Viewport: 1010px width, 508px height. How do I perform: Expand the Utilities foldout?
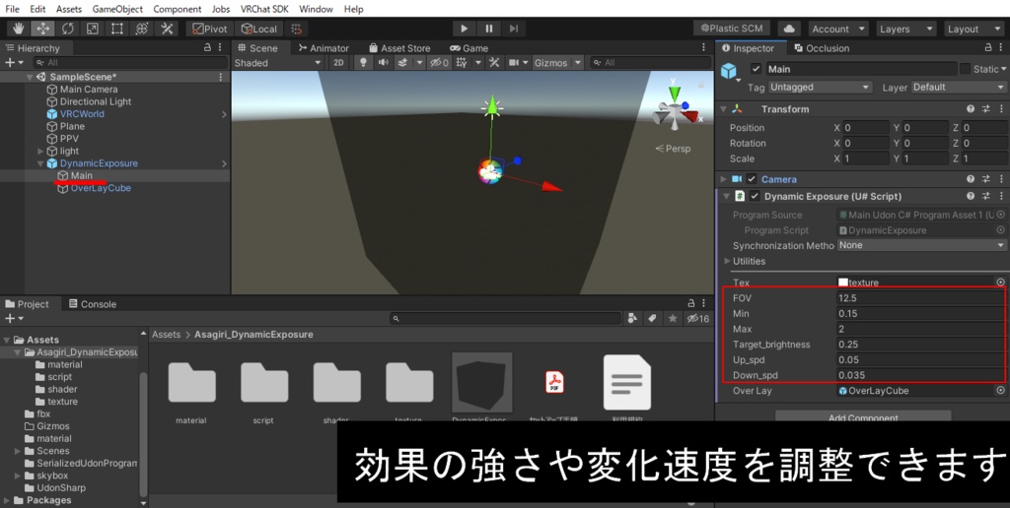[x=727, y=261]
